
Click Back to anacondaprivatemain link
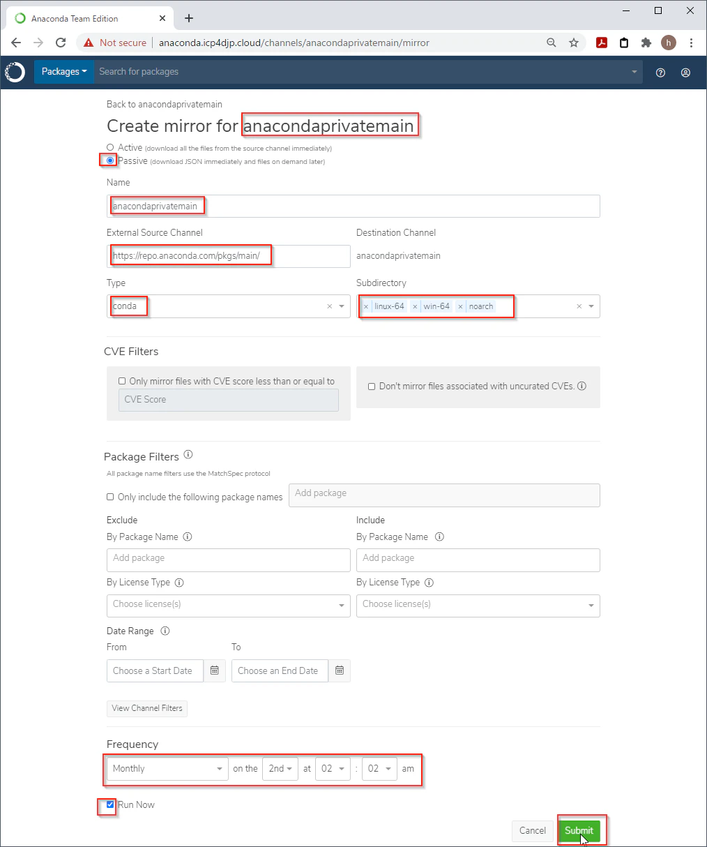165,104
